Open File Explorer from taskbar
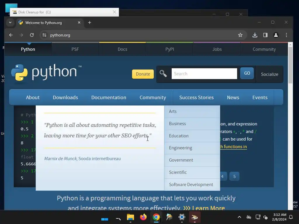Screen dimensions: 299x224 tap(131, 217)
